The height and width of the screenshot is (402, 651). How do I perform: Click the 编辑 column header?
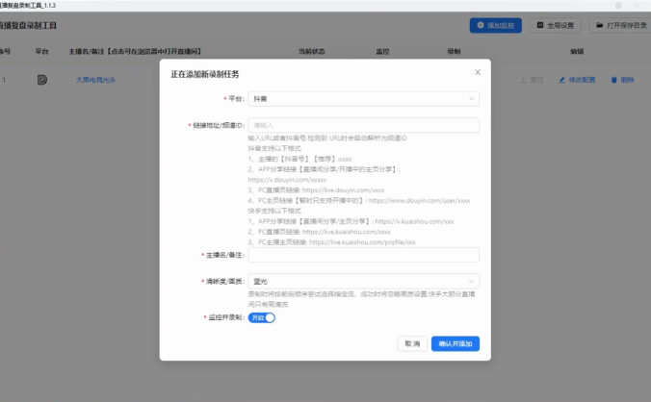click(577, 51)
